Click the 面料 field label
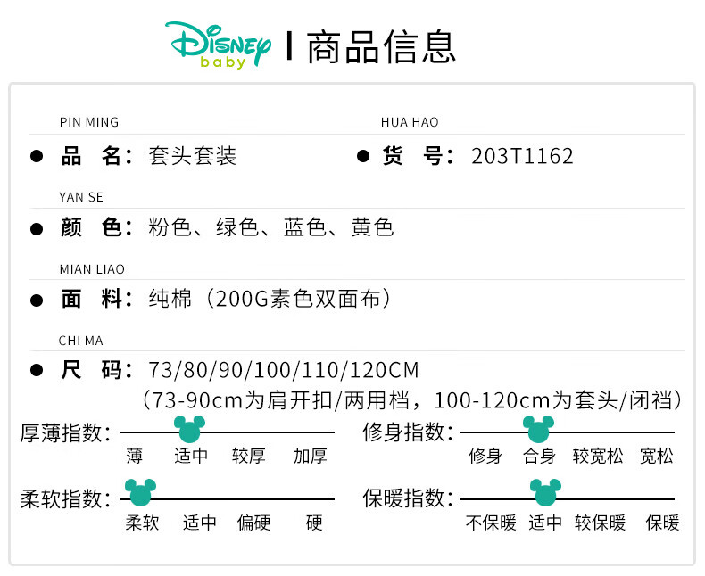Viewport: 705px width, 576px height. [x=96, y=299]
